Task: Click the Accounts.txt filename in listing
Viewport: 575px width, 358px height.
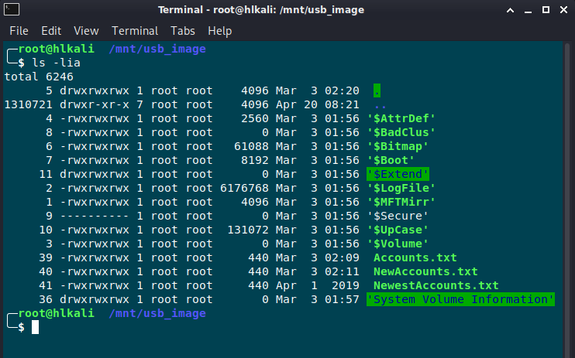Action: pyautogui.click(x=415, y=257)
